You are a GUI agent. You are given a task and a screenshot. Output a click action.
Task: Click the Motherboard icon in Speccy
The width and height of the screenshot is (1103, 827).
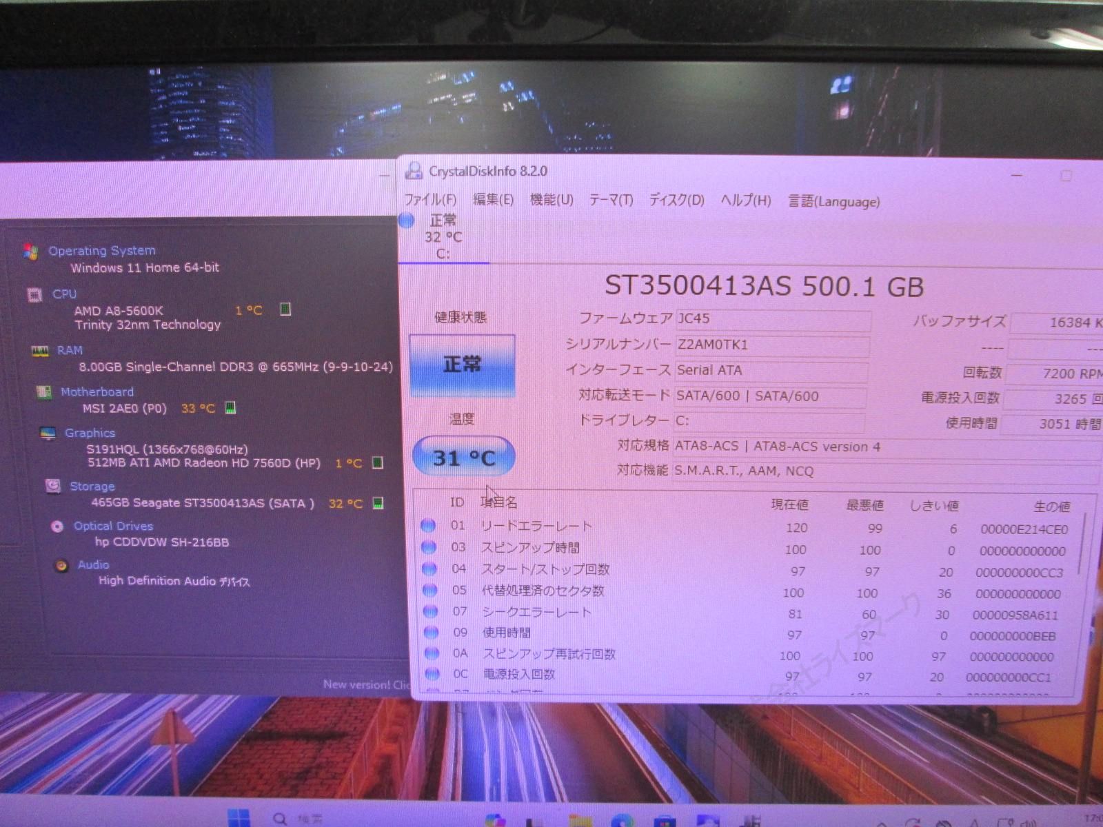[44, 392]
